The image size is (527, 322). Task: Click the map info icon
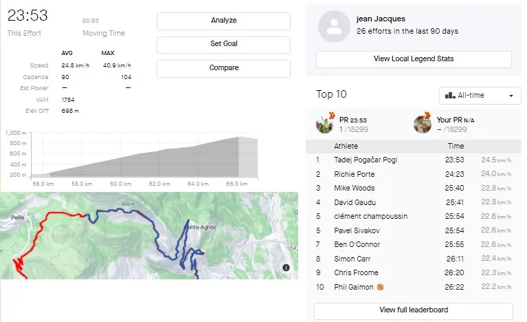(286, 268)
